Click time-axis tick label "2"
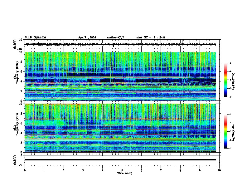Viewport: 247px width, 191px height. tap(64, 170)
